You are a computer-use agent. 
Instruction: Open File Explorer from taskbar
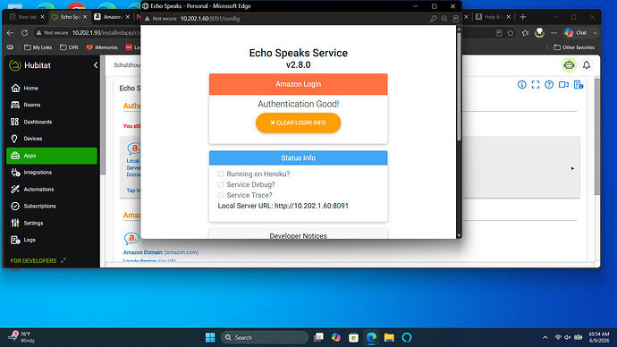click(389, 337)
